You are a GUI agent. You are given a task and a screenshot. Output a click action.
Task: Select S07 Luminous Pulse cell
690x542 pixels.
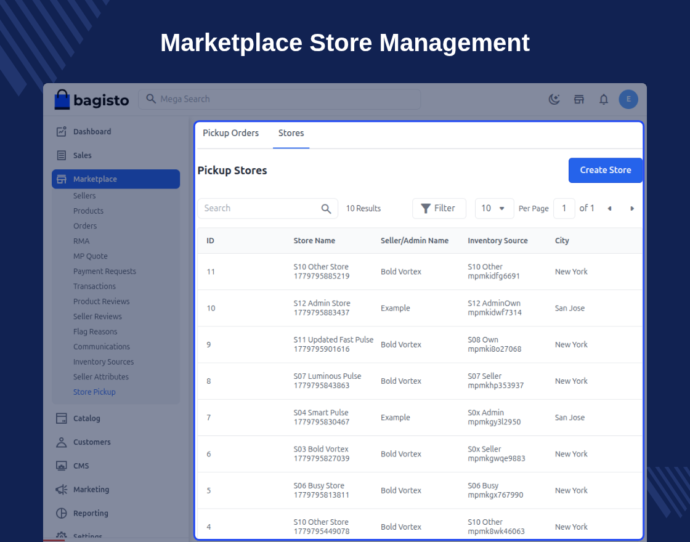tap(327, 381)
